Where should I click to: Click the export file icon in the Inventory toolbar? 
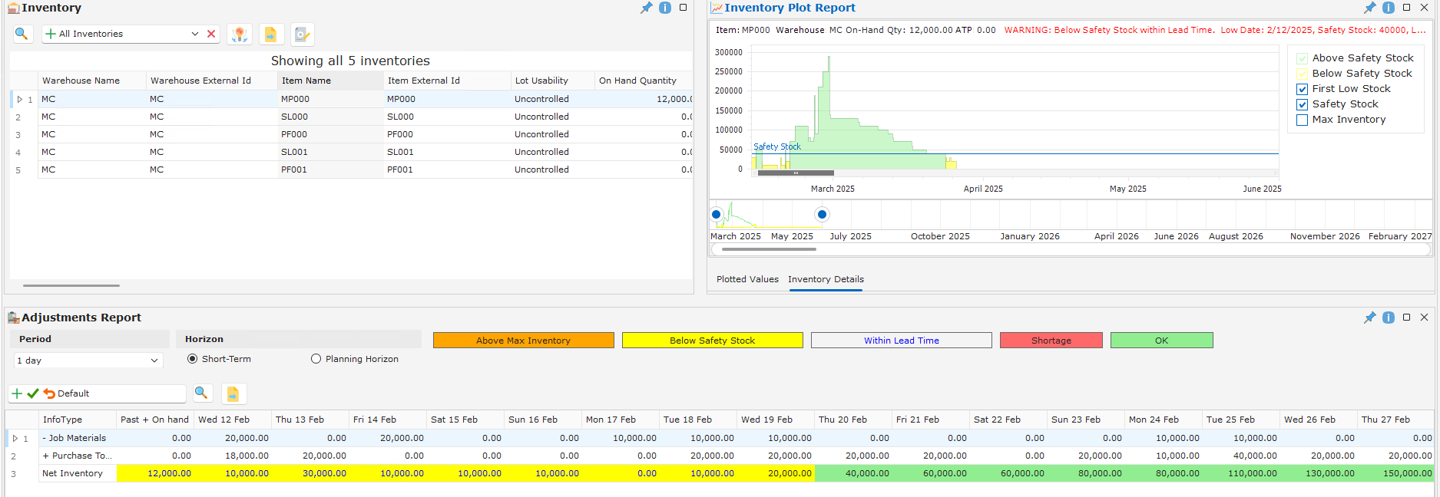[x=270, y=35]
